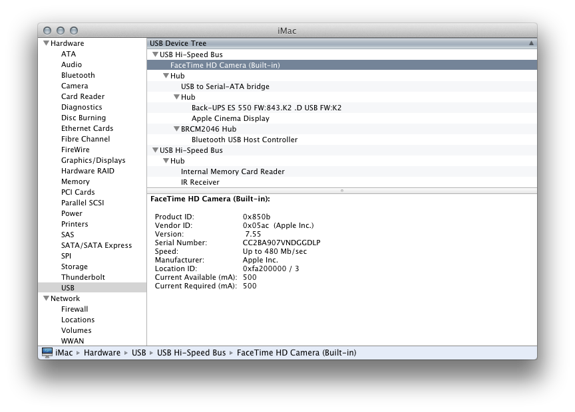Minimize the iMac window
Viewport: 575px width, 412px height.
point(61,31)
